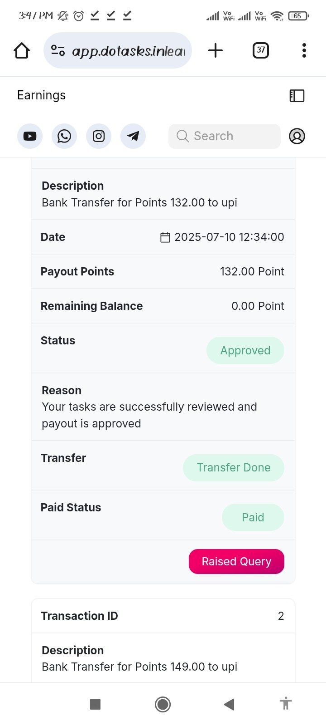Tap the Paid status badge
The height and width of the screenshot is (726, 326).
pyautogui.click(x=253, y=517)
